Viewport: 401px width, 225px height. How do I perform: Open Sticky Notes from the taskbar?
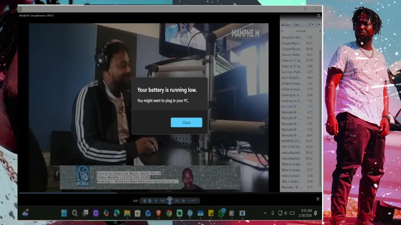click(x=211, y=213)
